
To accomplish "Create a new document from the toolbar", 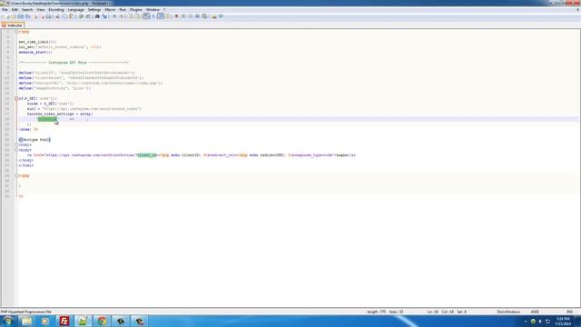I will (x=6, y=16).
